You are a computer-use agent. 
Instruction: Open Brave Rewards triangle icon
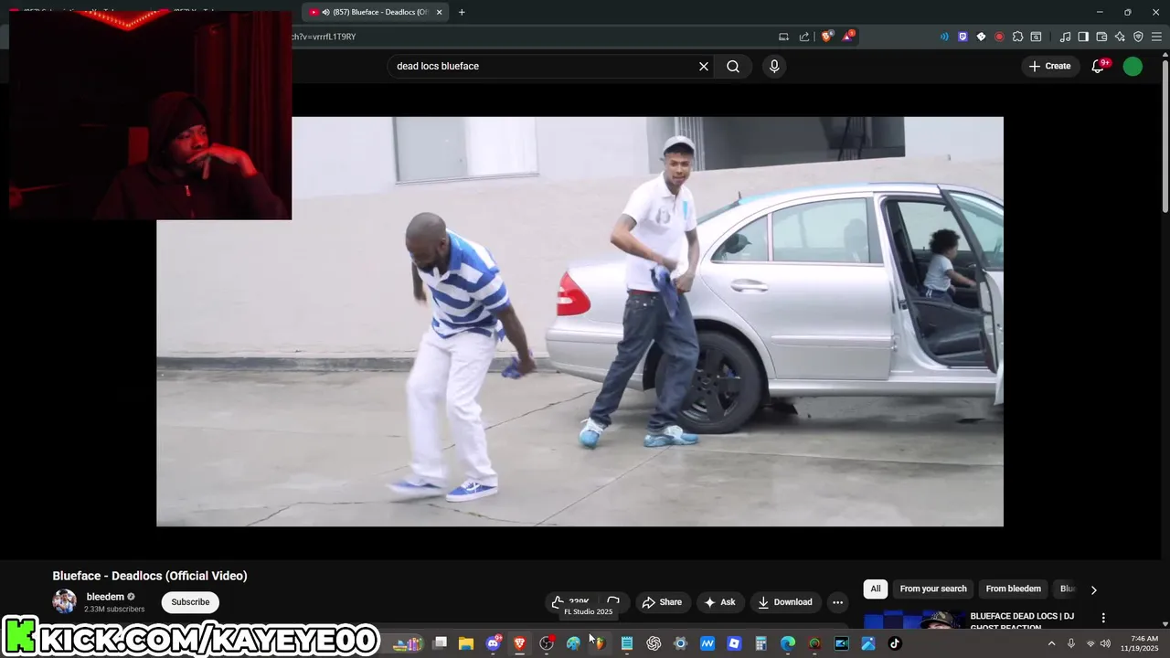848,37
